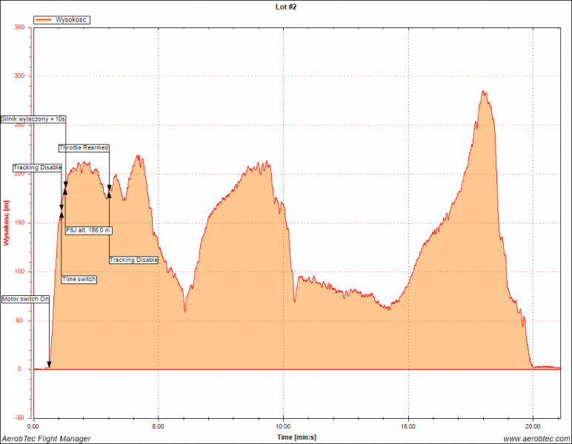Click the Time switch annotation label
This screenshot has width=572, height=444.
[79, 280]
